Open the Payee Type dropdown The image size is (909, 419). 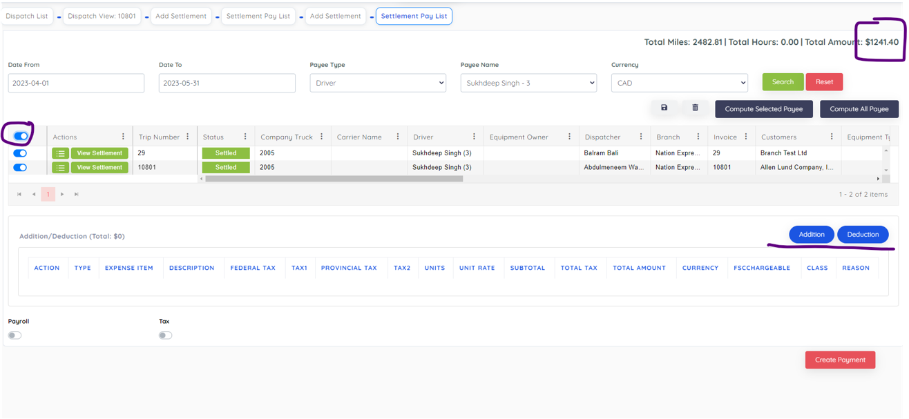pyautogui.click(x=378, y=83)
